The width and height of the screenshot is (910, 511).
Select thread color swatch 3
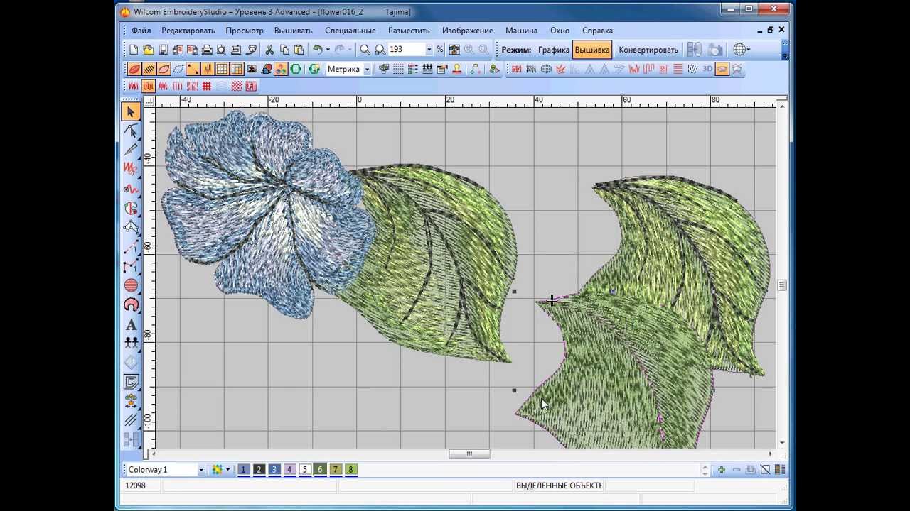[274, 470]
